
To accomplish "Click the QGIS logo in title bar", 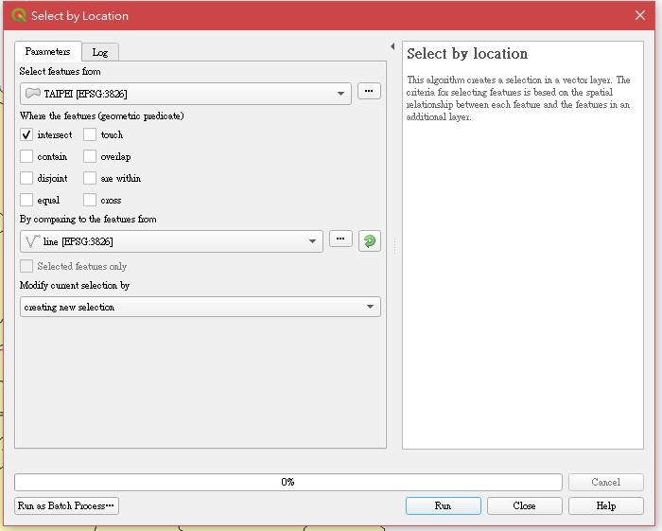I will (19, 16).
